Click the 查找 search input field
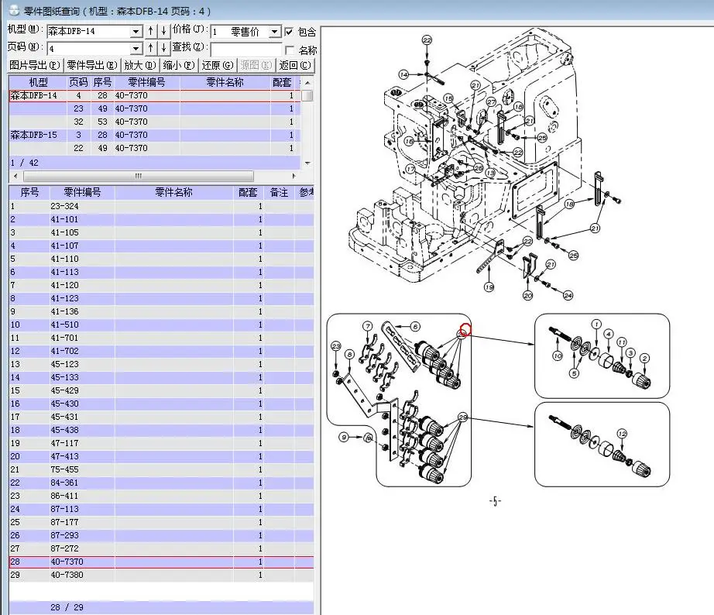The height and width of the screenshot is (615, 714). [246, 49]
